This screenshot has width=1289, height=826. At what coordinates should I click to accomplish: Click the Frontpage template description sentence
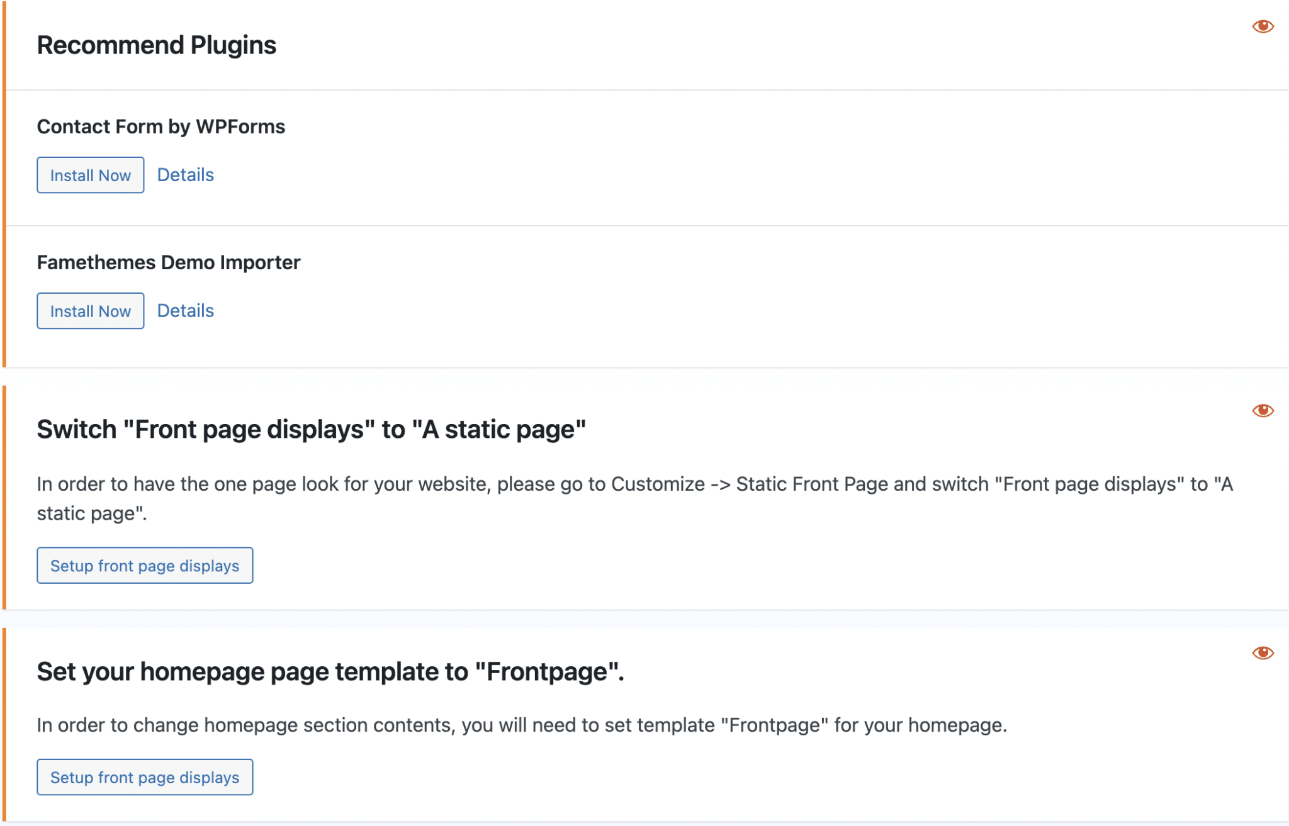pyautogui.click(x=521, y=725)
